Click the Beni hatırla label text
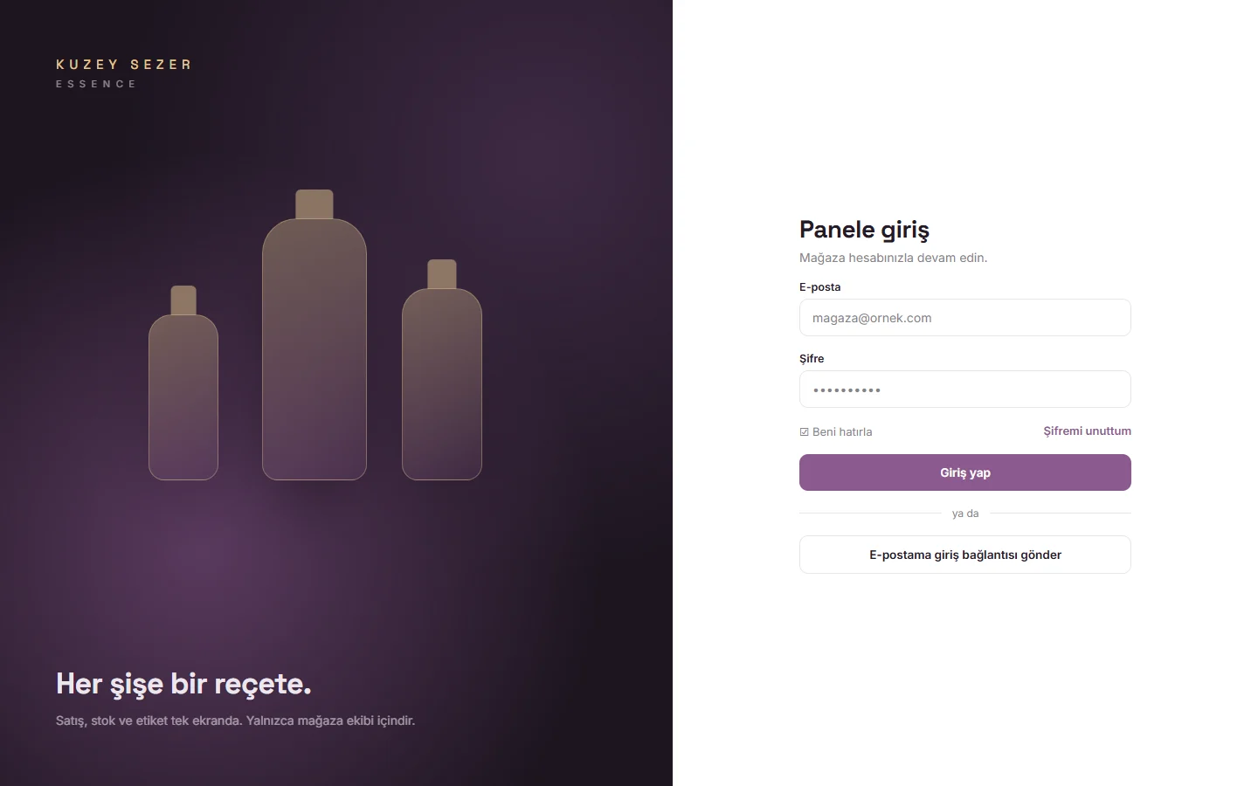This screenshot has width=1258, height=786. tap(842, 431)
